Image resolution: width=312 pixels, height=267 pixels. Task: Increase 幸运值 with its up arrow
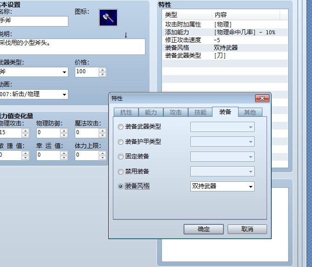[64, 153]
